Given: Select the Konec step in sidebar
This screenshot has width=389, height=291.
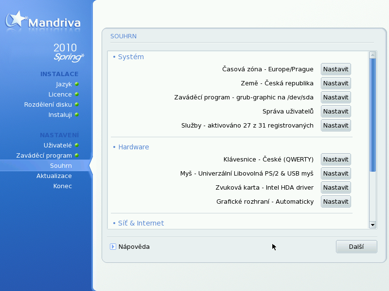Looking at the screenshot, I should click(63, 186).
